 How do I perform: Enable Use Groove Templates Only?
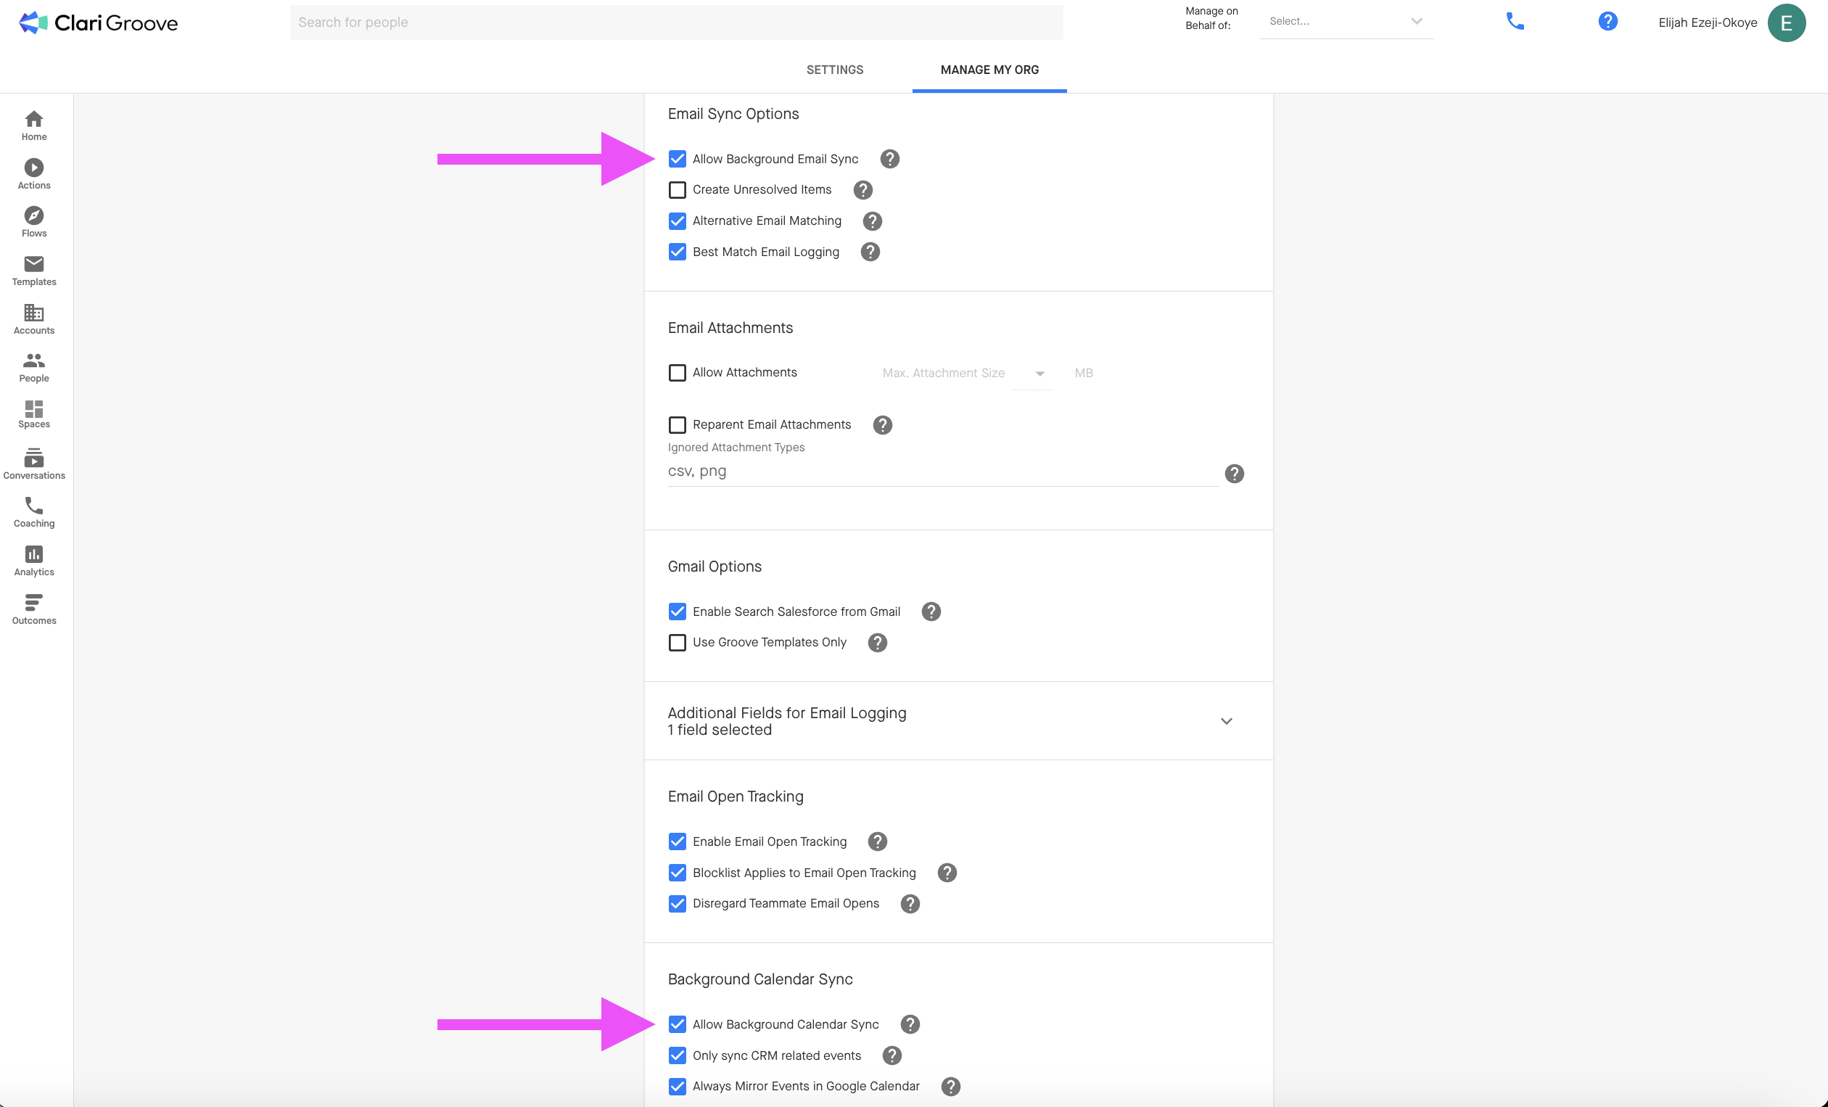click(678, 643)
